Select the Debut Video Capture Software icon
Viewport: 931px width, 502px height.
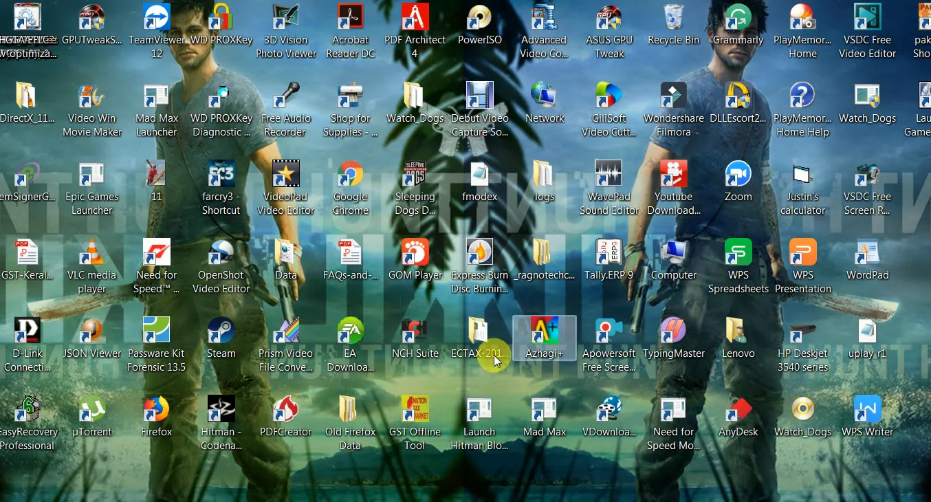click(480, 96)
